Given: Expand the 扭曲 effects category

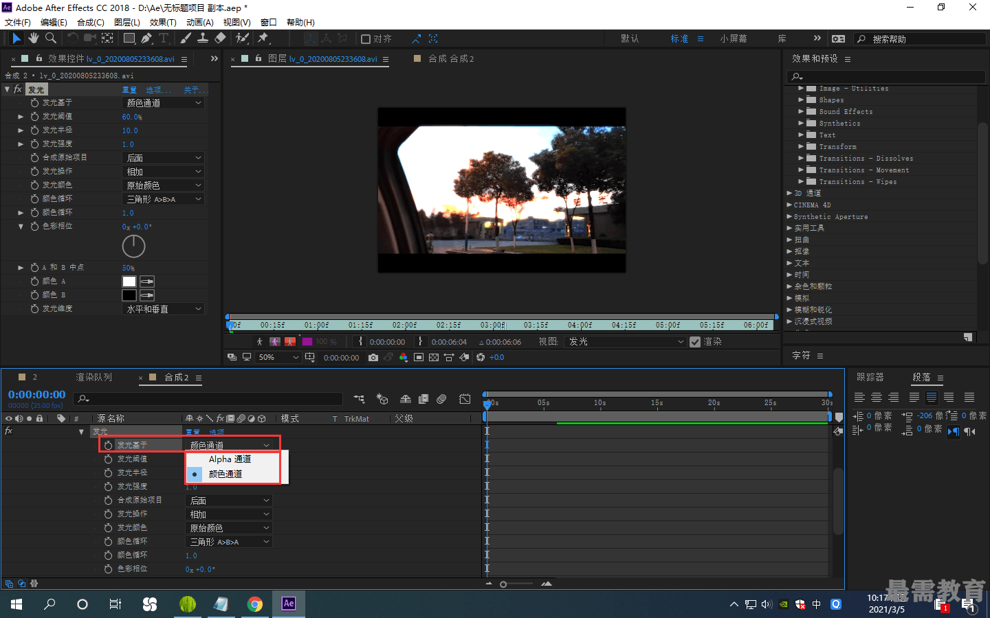Looking at the screenshot, I should tap(789, 240).
